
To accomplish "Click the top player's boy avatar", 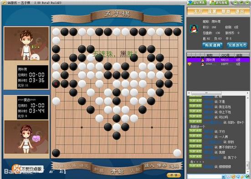I will click(x=26, y=44).
